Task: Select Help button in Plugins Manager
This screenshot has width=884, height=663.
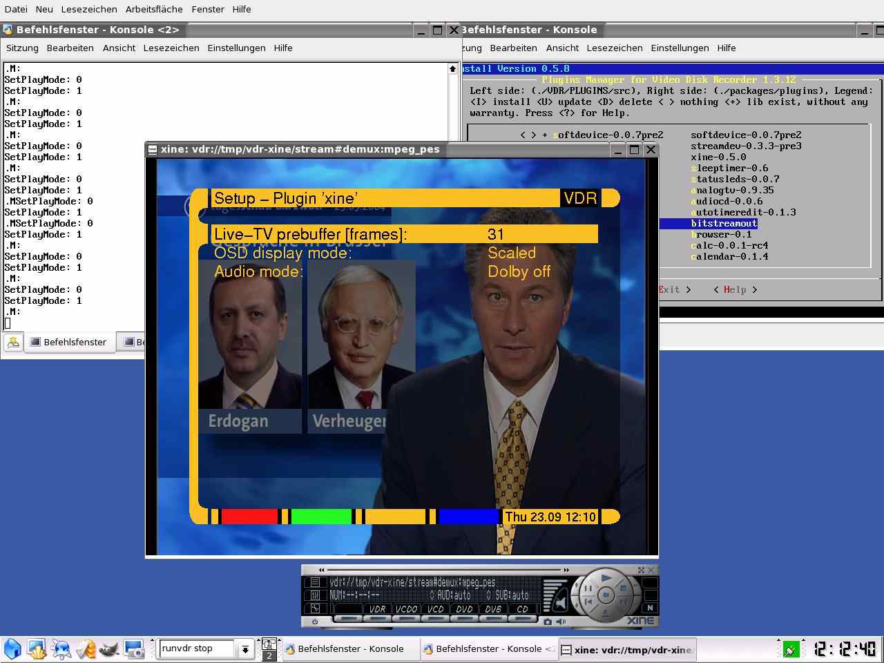Action: coord(735,290)
